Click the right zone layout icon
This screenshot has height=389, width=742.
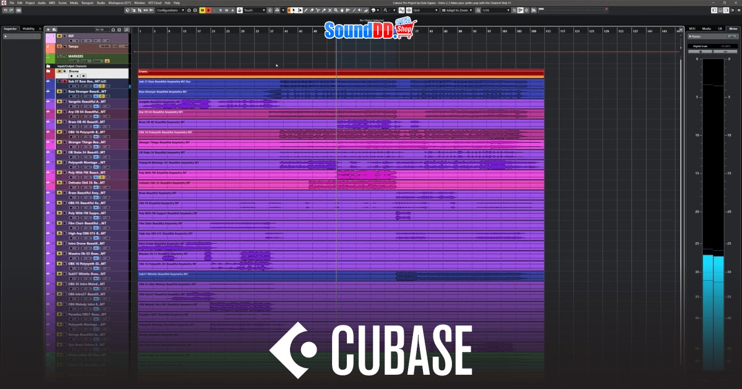727,10
